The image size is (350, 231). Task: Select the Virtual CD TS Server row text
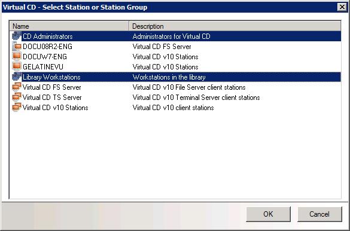click(52, 98)
